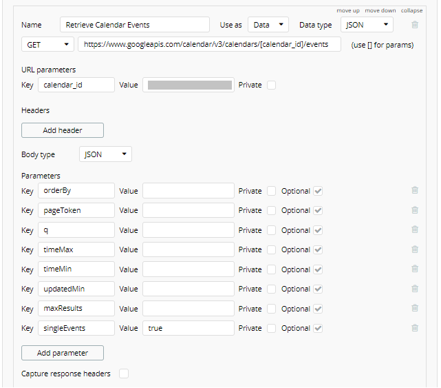Remove the pageToken parameter via trash icon
Image resolution: width=441 pixels, height=388 pixels.
tap(414, 210)
